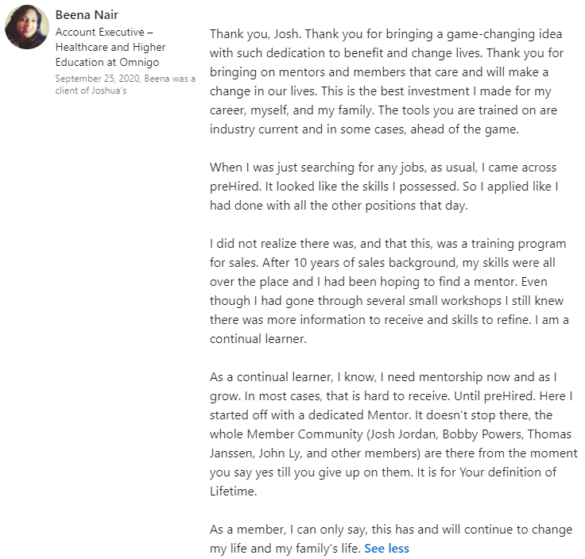Viewport: 585px width, 559px height.
Task: Click 'Healthcare and Higher' headline line
Action: tap(110, 47)
